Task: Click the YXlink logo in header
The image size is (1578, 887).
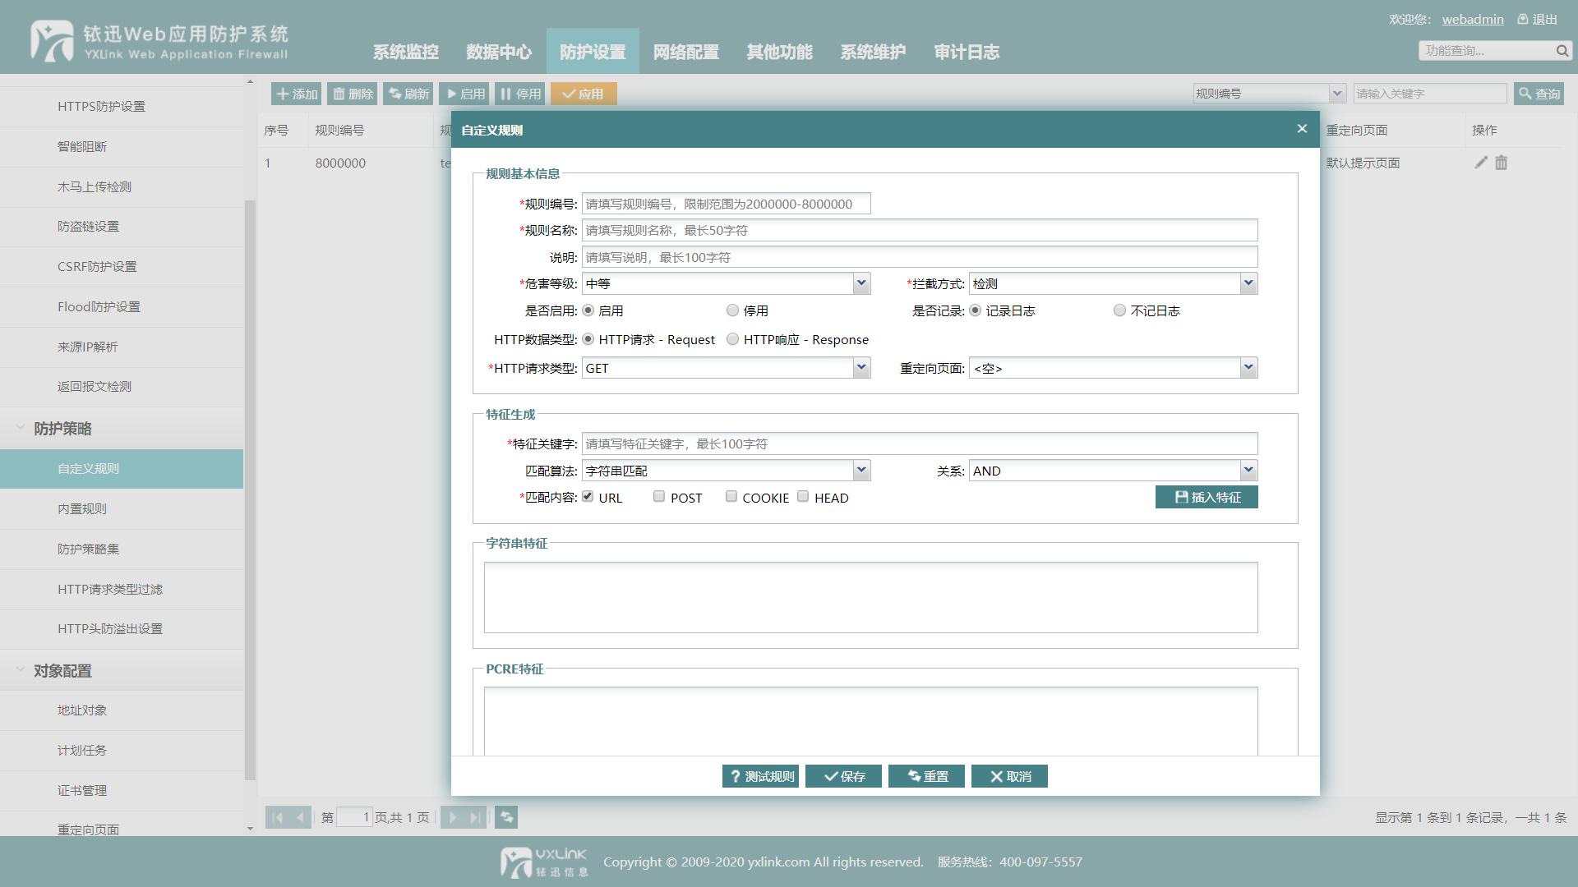Action: [159, 41]
